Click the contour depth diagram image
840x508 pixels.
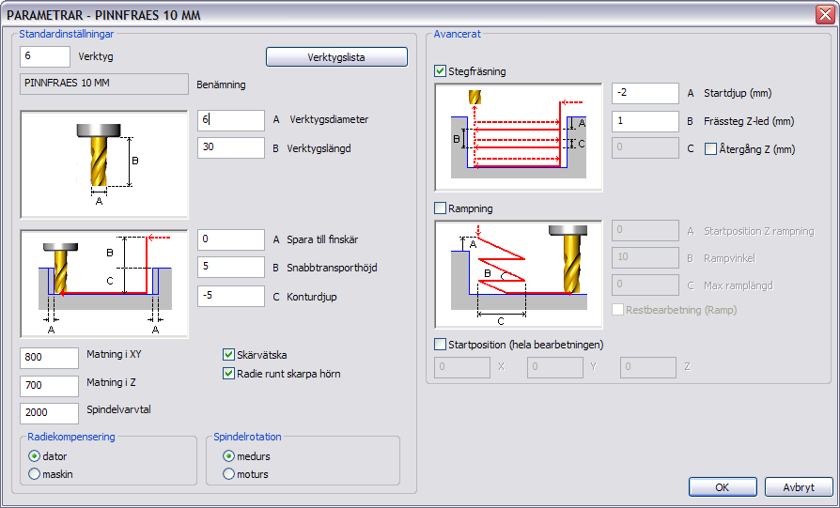104,284
